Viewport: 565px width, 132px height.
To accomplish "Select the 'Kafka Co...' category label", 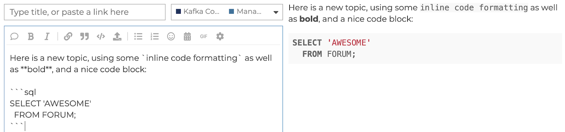I will click(x=201, y=12).
